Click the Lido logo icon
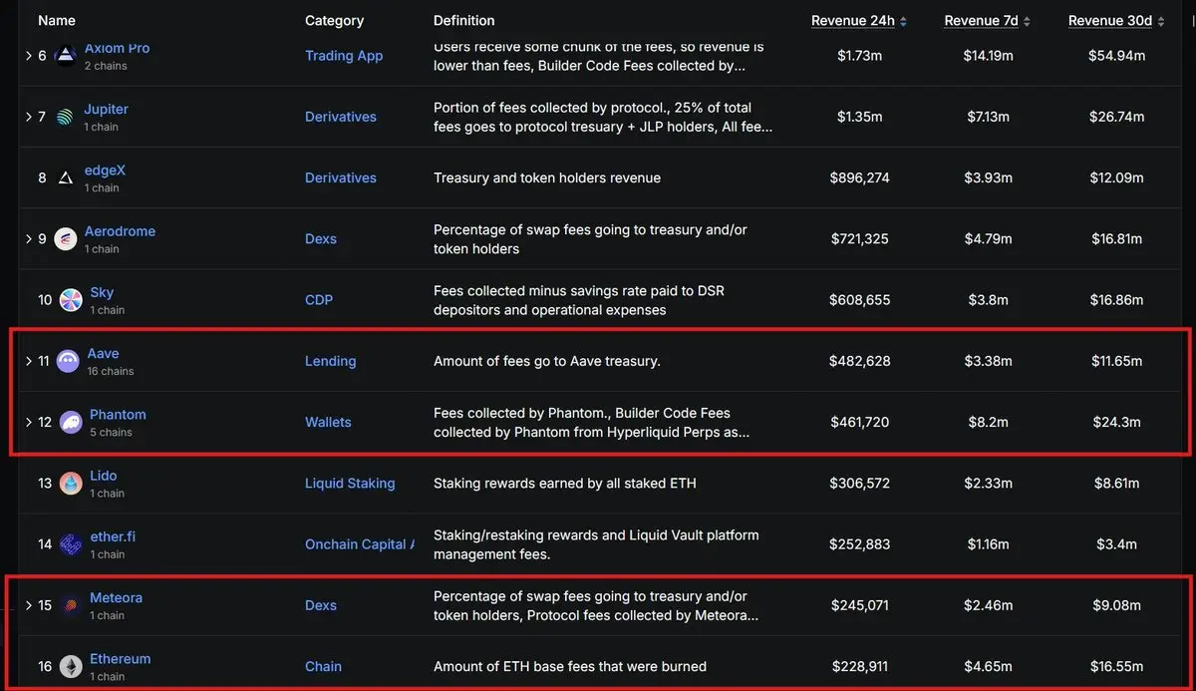1196x691 pixels. coord(71,484)
